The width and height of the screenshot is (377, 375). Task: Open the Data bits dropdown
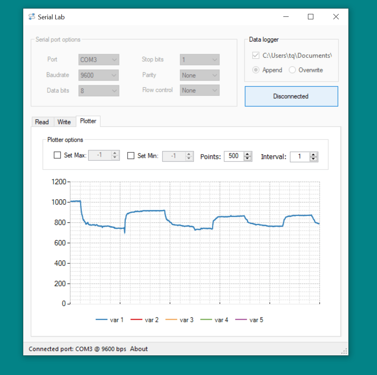(99, 91)
